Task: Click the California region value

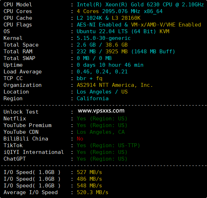Action: point(93,98)
